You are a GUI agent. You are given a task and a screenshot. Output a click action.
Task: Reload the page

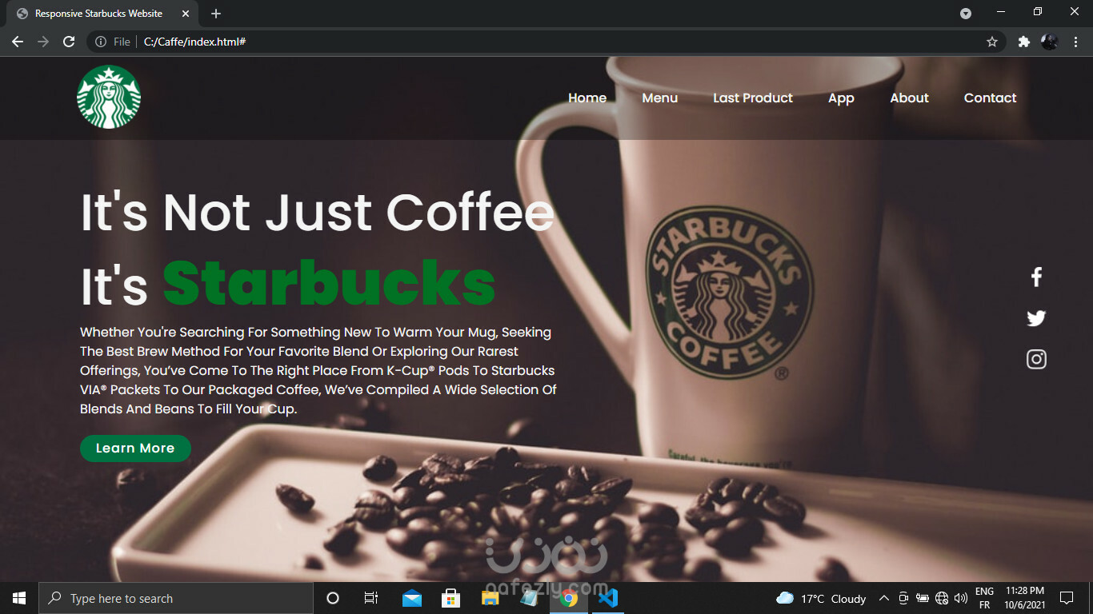69,42
